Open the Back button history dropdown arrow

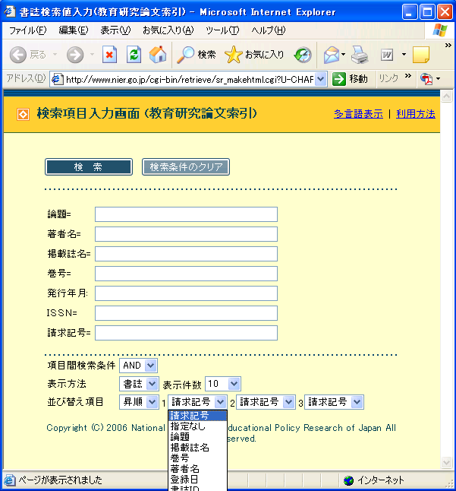[x=55, y=55]
